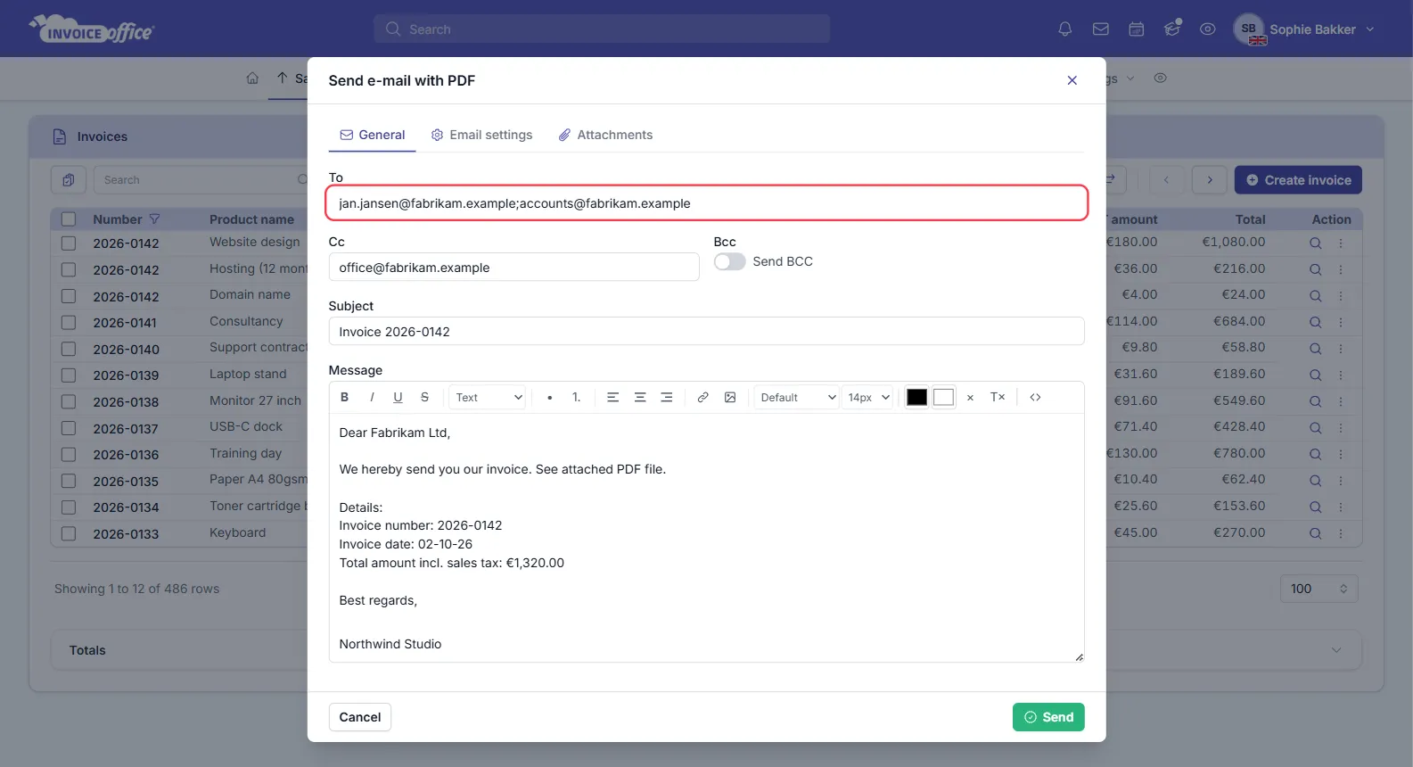1413x767 pixels.
Task: Insert a numbered list in message
Action: click(x=576, y=398)
